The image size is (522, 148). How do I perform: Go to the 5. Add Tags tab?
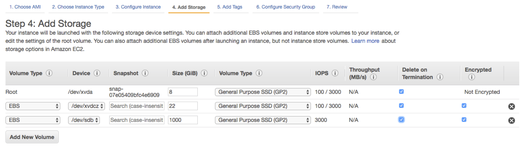(230, 7)
